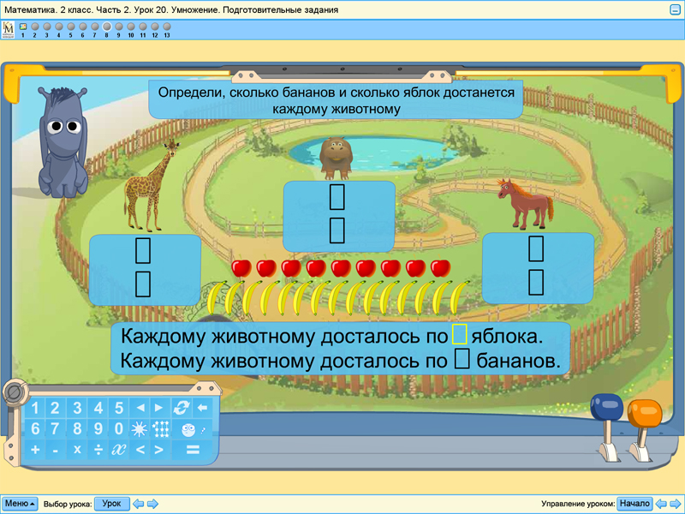685x514 pixels.
Task: Select the refresh icon on the keypad
Action: pyautogui.click(x=181, y=408)
